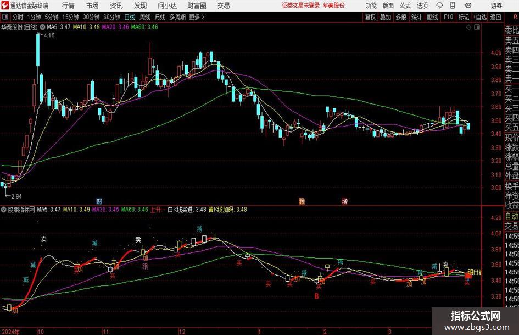
Task: Click the 2024年 date axis label
Action: pyautogui.click(x=10, y=332)
